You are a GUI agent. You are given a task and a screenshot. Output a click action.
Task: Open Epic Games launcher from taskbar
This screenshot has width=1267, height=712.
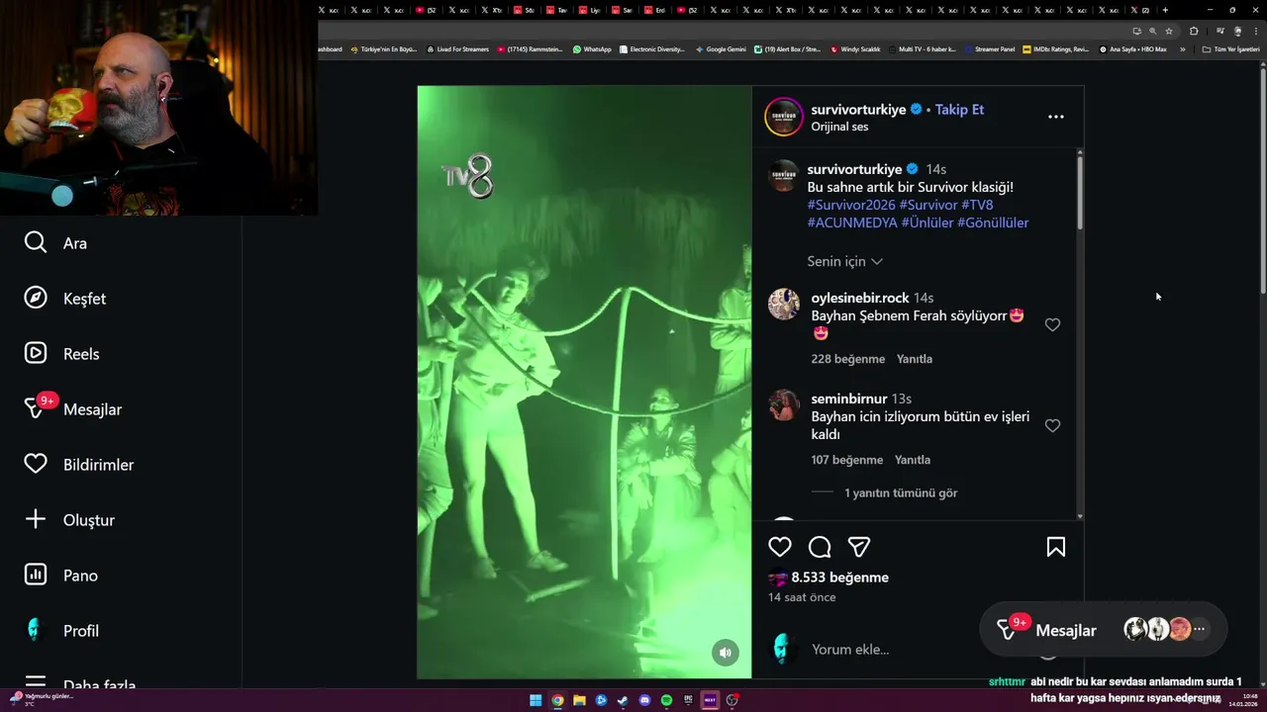pyautogui.click(x=688, y=700)
